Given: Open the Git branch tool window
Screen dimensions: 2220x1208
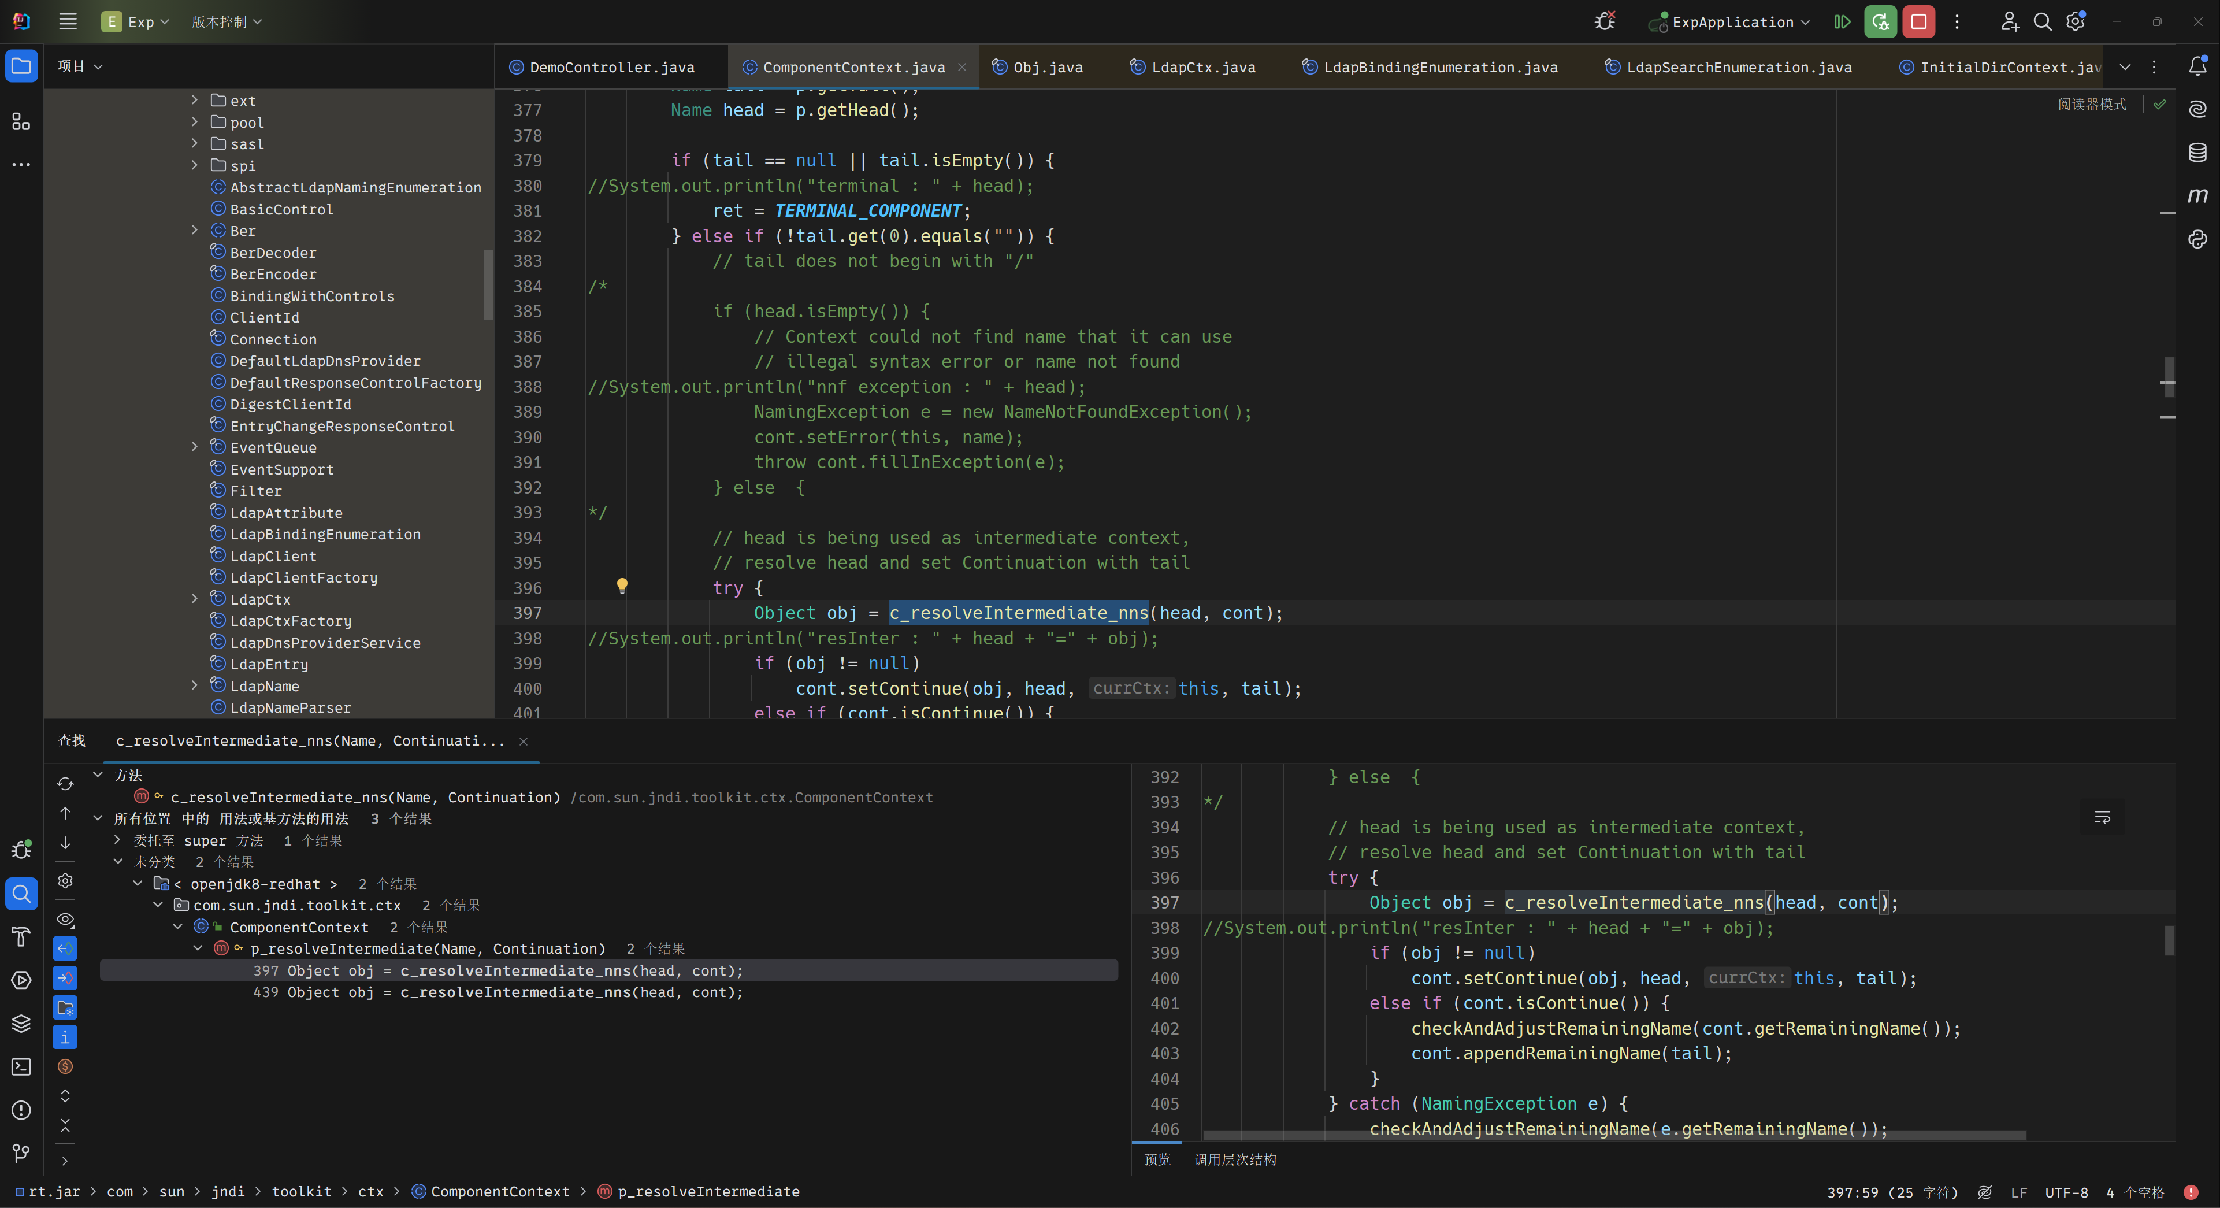Looking at the screenshot, I should coord(21,1153).
